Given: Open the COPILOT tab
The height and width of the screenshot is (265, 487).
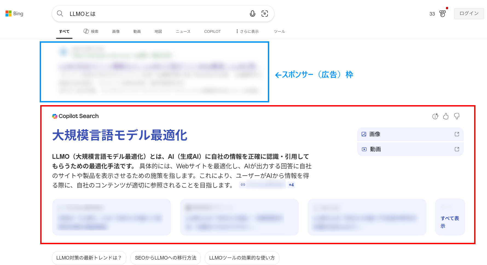Looking at the screenshot, I should tap(212, 31).
